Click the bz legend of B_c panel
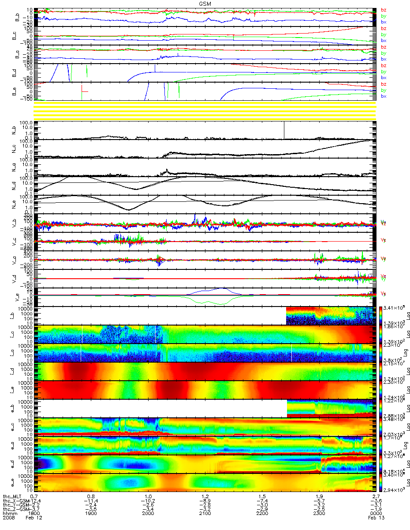 pyautogui.click(x=384, y=28)
